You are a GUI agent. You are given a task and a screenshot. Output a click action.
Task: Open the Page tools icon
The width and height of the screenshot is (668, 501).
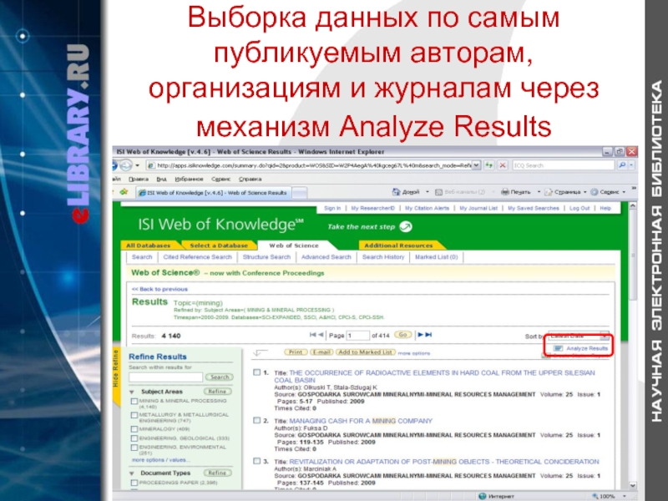[x=549, y=192]
